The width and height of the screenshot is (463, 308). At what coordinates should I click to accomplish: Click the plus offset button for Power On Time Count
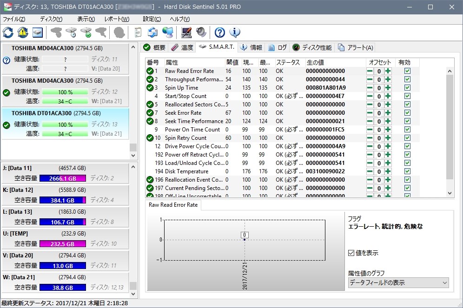[x=388, y=130]
